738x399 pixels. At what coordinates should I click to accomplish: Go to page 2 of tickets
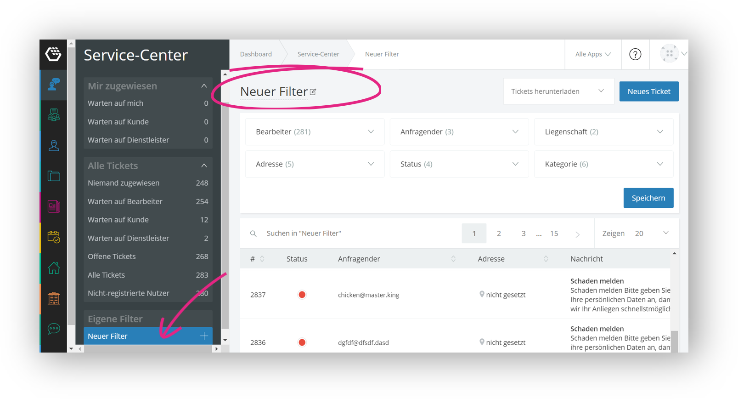(x=499, y=234)
